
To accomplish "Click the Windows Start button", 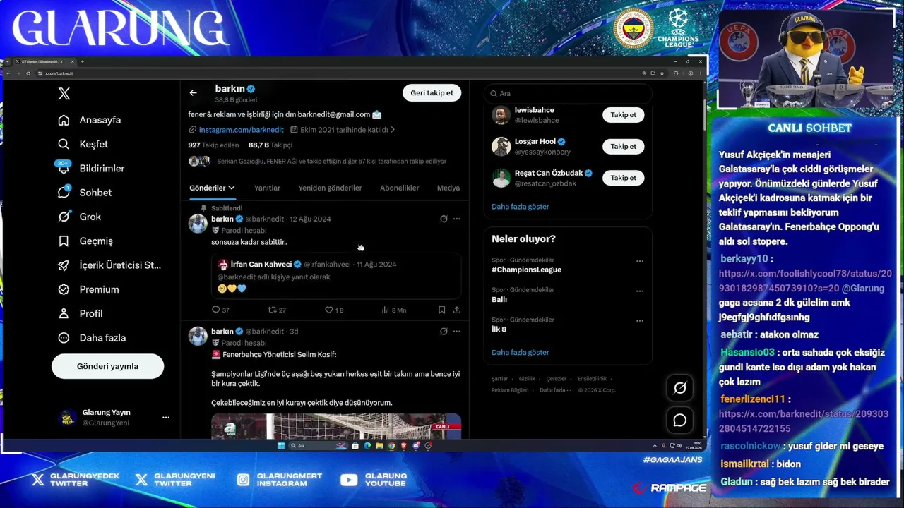I will click(281, 446).
